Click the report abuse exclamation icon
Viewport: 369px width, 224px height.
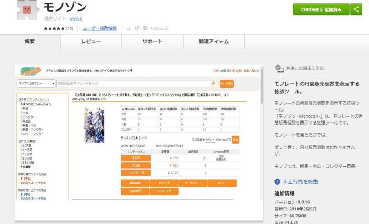click(x=277, y=182)
